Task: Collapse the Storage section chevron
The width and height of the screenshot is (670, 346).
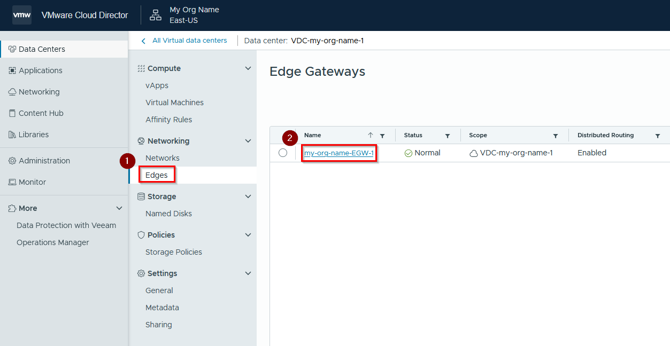Action: [248, 196]
